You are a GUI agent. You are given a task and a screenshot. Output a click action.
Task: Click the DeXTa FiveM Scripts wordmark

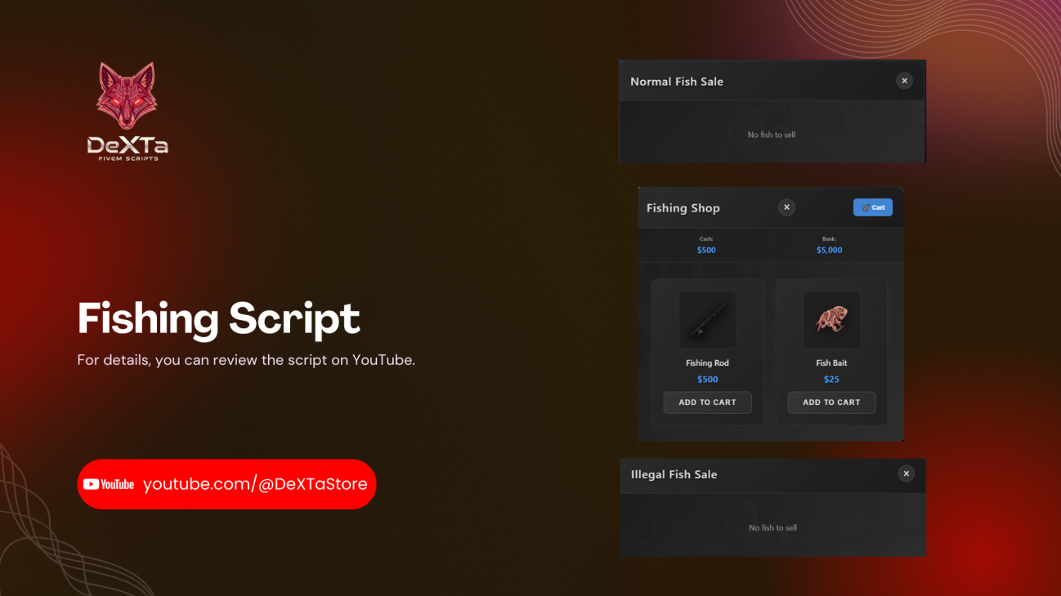pyautogui.click(x=128, y=148)
